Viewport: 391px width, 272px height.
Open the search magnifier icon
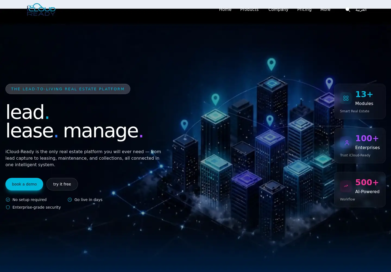click(348, 10)
